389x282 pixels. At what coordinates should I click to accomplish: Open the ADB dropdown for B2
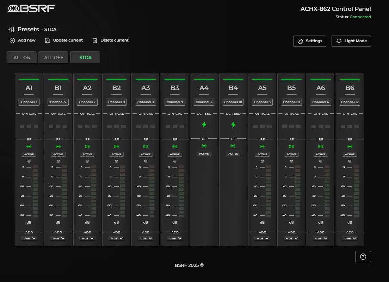click(116, 238)
